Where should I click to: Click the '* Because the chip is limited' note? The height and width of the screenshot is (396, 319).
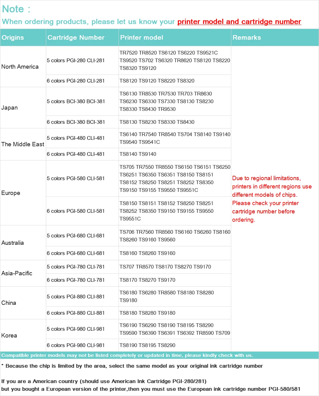click(132, 366)
